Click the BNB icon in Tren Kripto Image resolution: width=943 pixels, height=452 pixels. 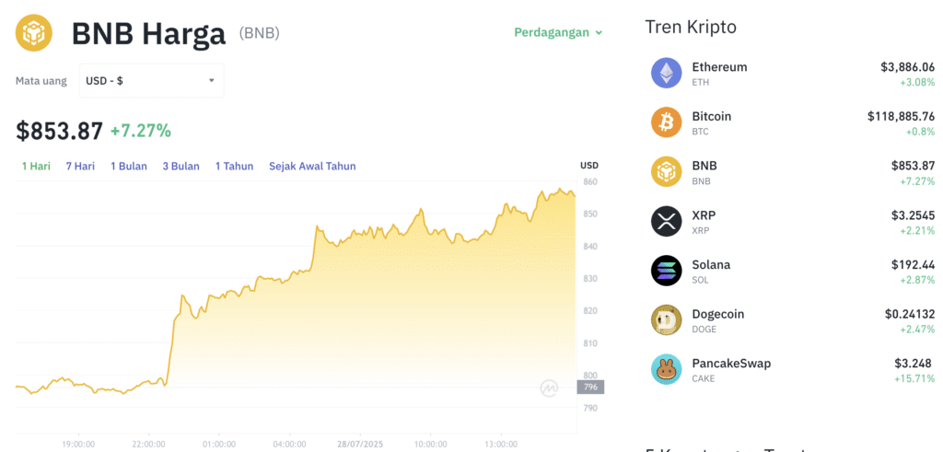point(667,172)
